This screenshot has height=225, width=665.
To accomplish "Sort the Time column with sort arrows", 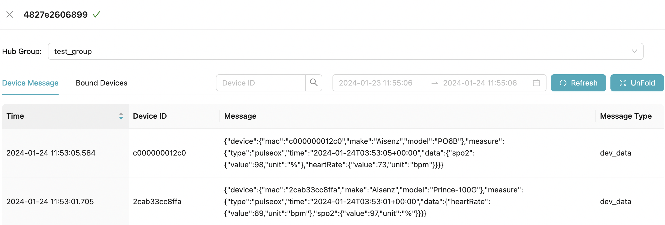I will click(121, 116).
